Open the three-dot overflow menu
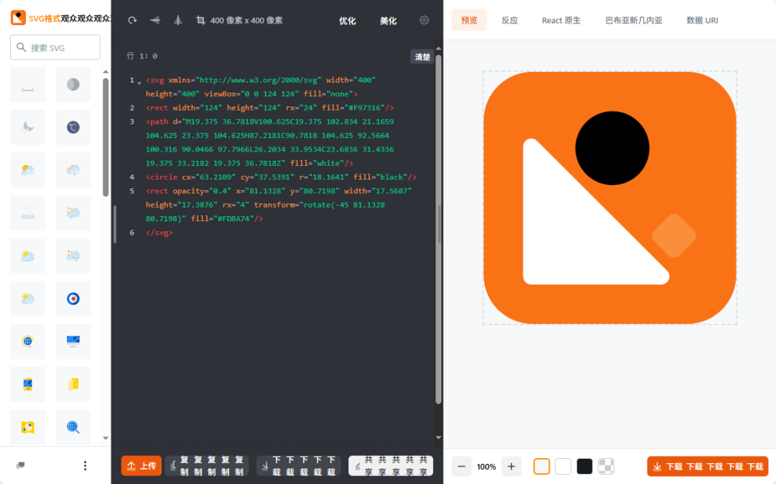 coord(85,465)
